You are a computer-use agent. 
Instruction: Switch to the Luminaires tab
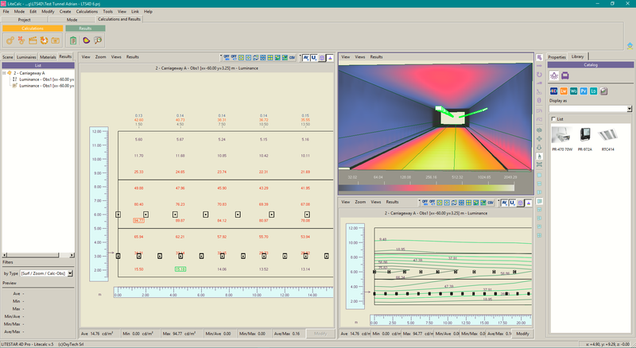[x=26, y=57]
